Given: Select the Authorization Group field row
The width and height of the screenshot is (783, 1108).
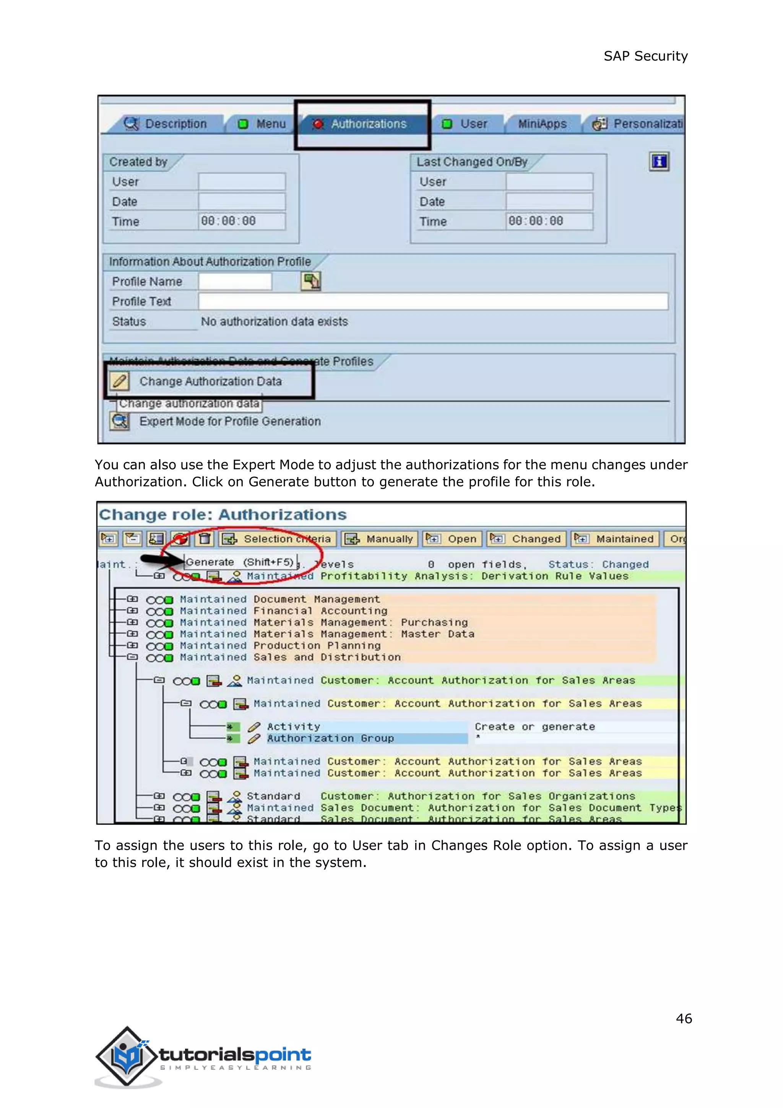Looking at the screenshot, I should [x=367, y=738].
